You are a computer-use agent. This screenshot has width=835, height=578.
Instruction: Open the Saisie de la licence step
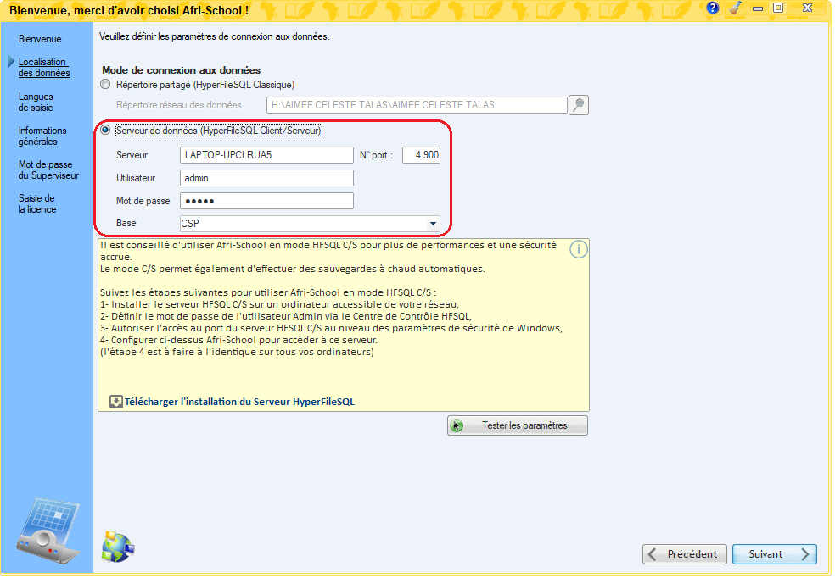(37, 204)
